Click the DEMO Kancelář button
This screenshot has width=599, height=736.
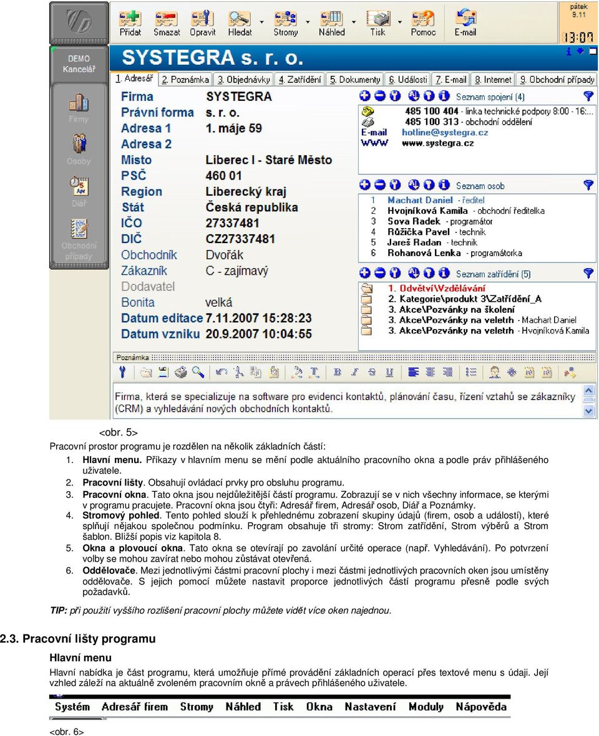click(79, 64)
